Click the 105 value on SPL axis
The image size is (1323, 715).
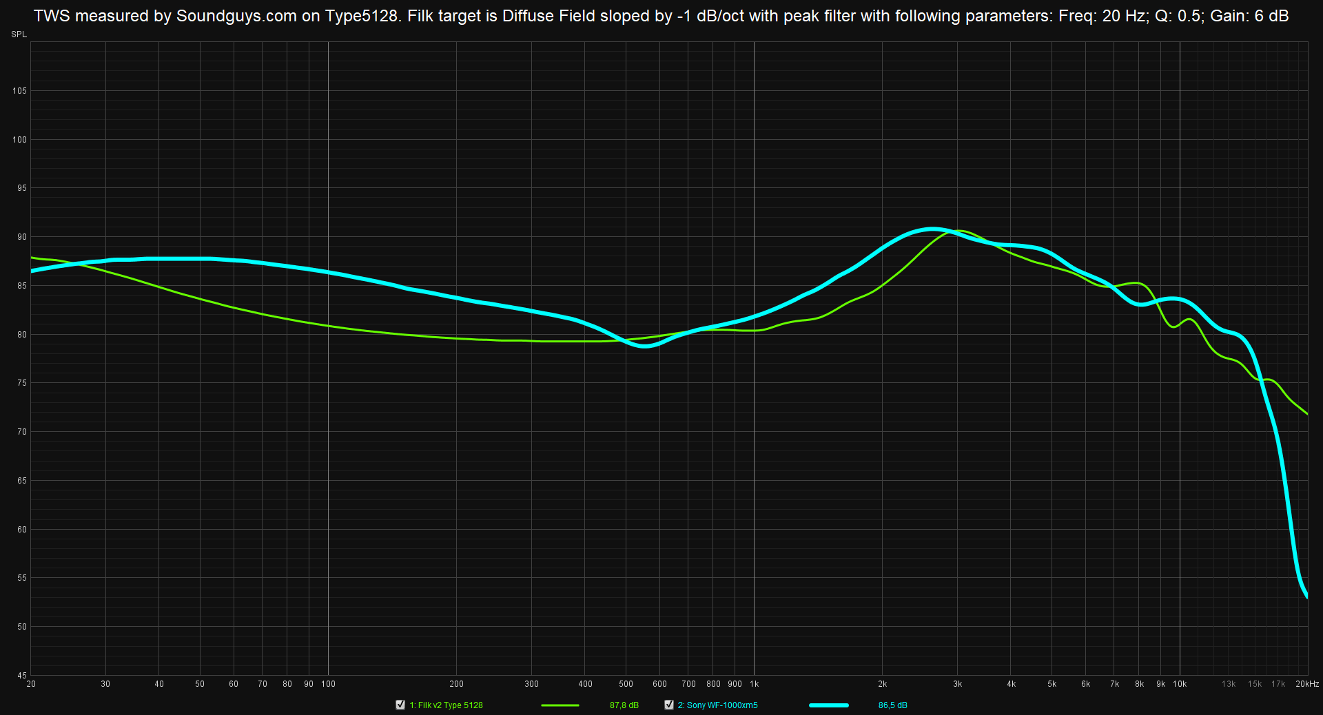pyautogui.click(x=19, y=91)
